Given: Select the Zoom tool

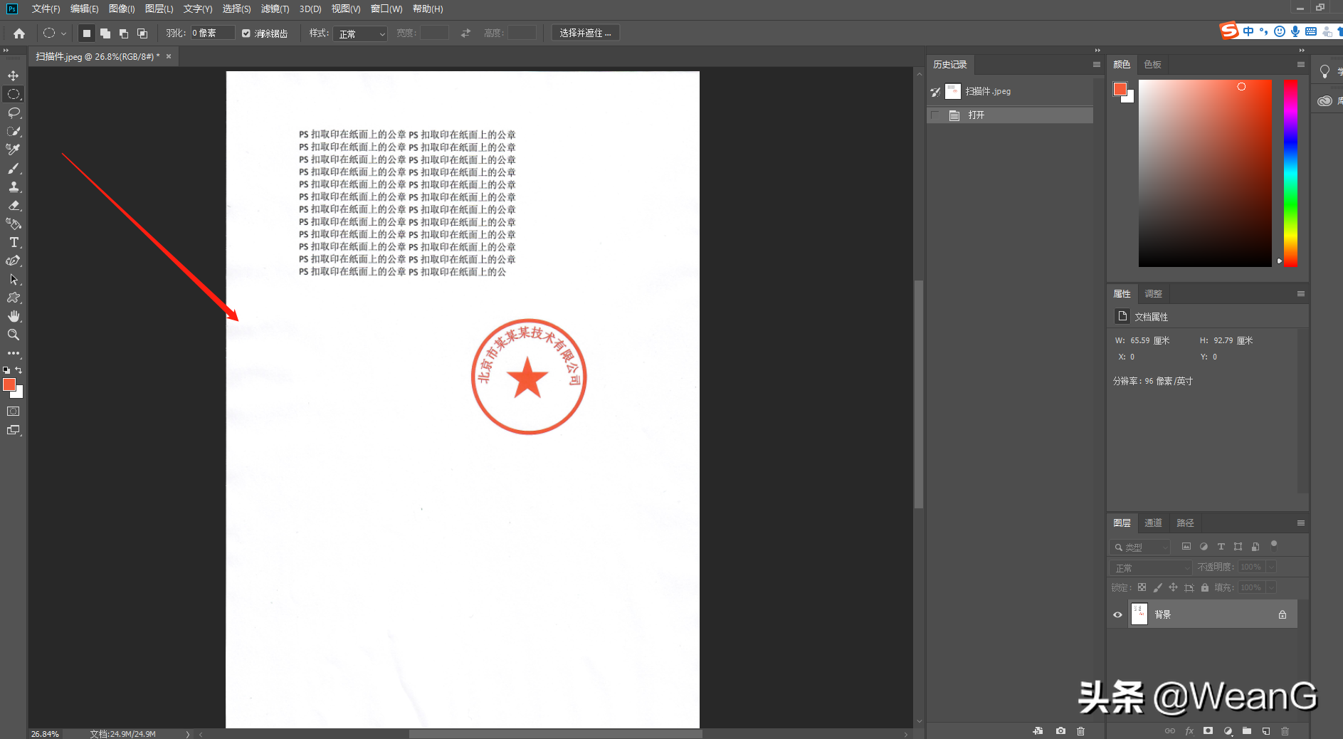Looking at the screenshot, I should (14, 335).
